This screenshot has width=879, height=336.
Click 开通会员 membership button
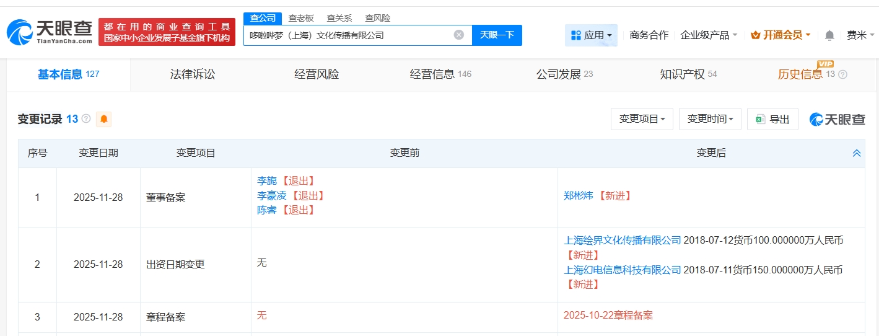click(780, 35)
